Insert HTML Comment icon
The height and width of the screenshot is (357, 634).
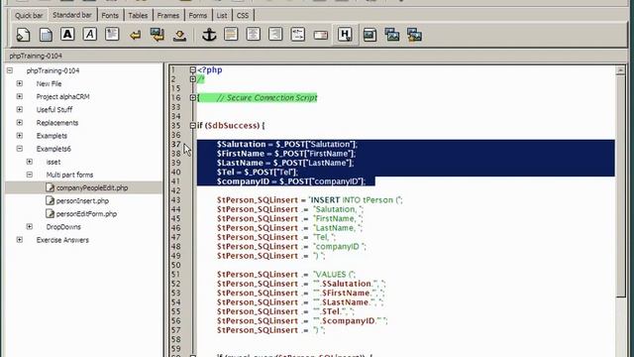[x=298, y=35]
